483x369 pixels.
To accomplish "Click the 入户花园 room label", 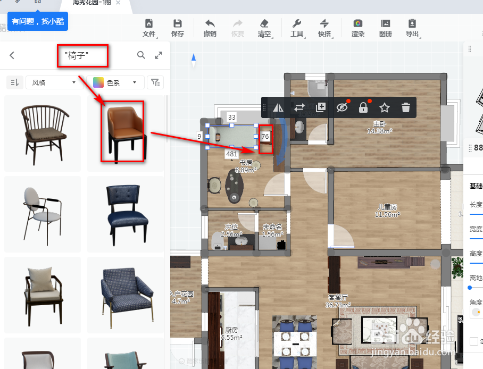I will 182,294.
